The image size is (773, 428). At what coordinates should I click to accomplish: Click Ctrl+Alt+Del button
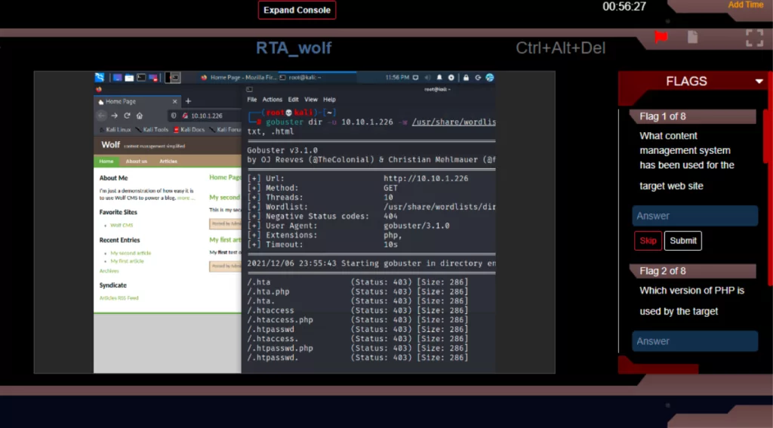[561, 48]
